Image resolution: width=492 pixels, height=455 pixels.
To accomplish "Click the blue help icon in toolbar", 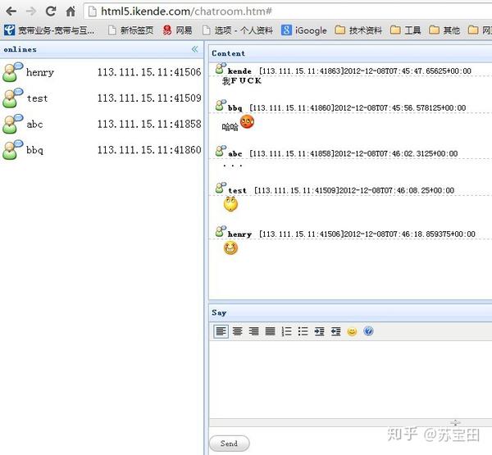I will tap(369, 331).
